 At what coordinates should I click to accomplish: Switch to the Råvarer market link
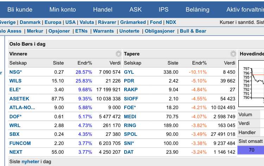tap(107, 22)
